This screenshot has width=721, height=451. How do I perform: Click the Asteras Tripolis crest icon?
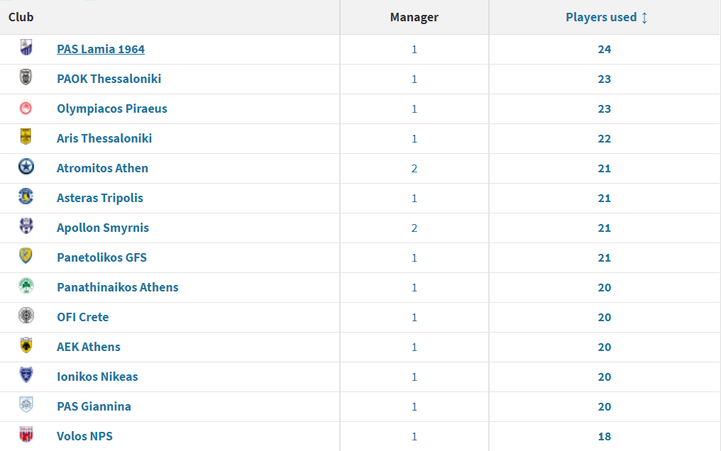[26, 196]
